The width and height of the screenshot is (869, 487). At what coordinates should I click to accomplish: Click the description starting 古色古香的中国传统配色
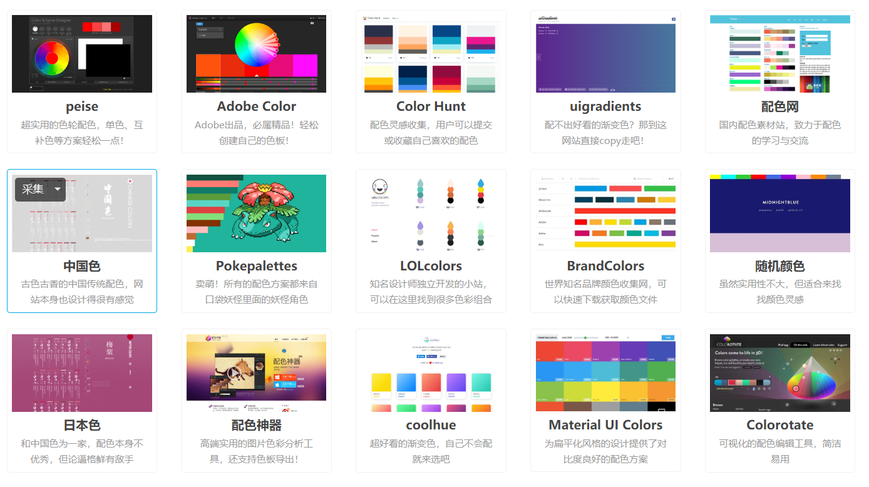[x=82, y=292]
